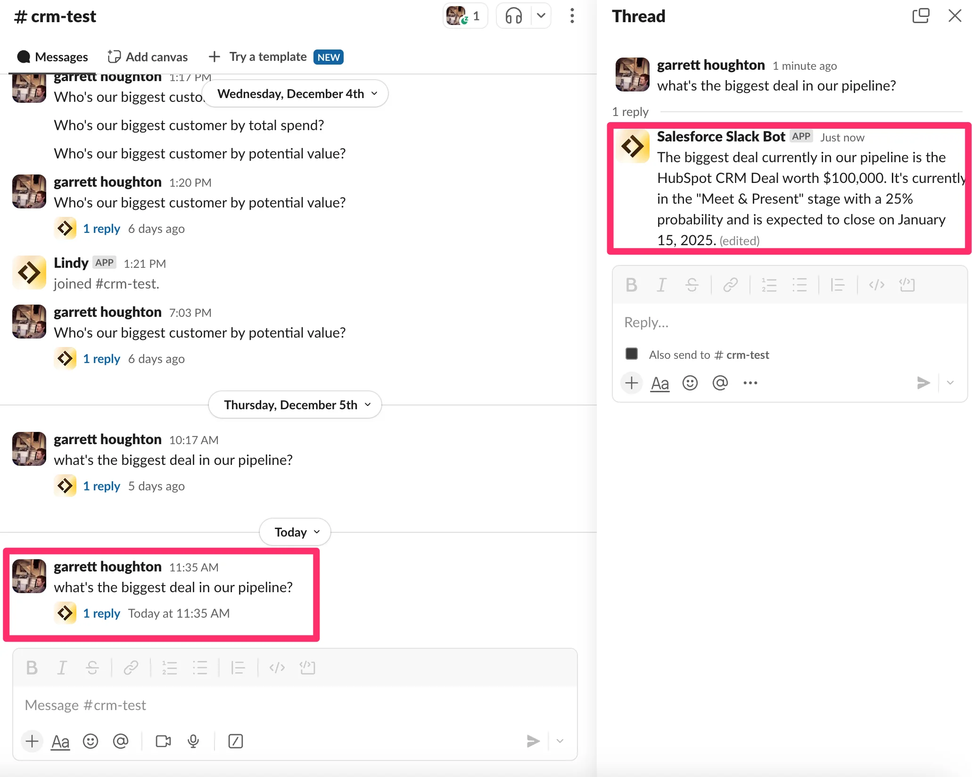Click 'Try a template' button
Screen dimensions: 972x777
pyautogui.click(x=268, y=57)
